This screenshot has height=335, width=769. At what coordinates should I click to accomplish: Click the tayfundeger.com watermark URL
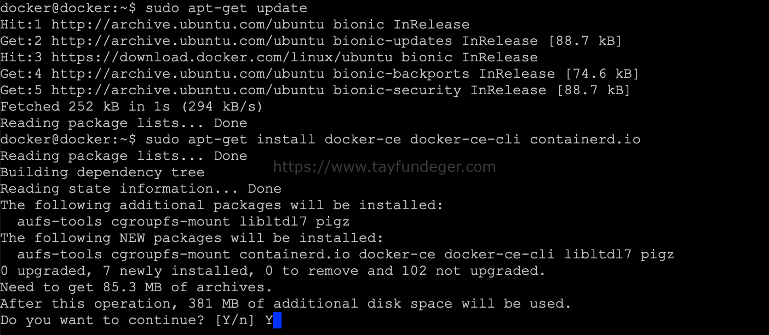tap(384, 166)
